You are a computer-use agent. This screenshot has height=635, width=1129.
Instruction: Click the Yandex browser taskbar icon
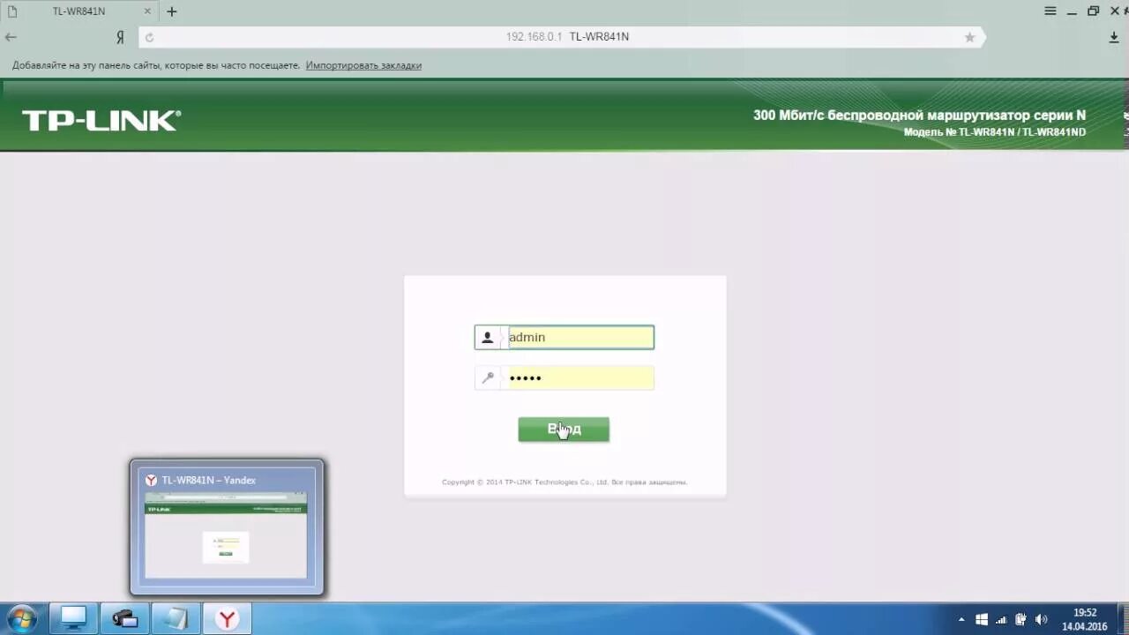click(x=227, y=618)
